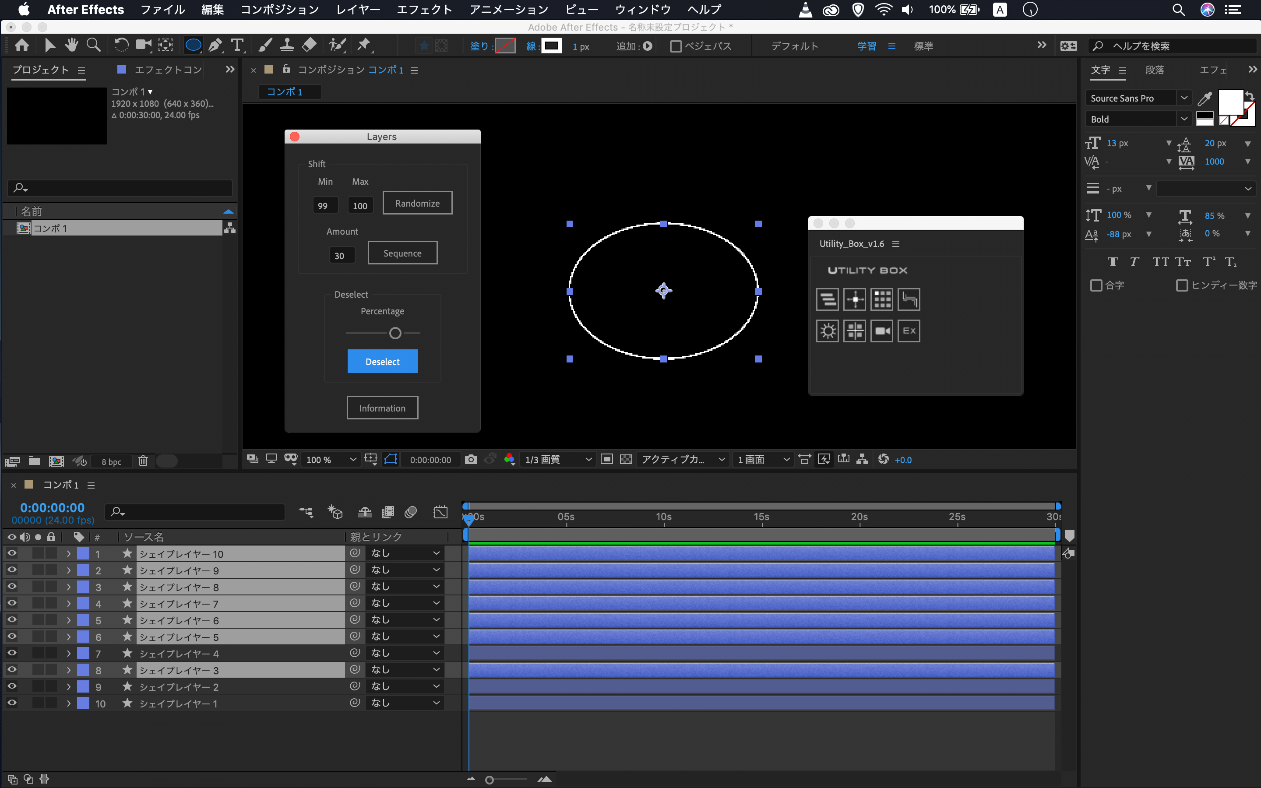1261x788 pixels.
Task: Select the Ellipse shape tool
Action: 194,46
